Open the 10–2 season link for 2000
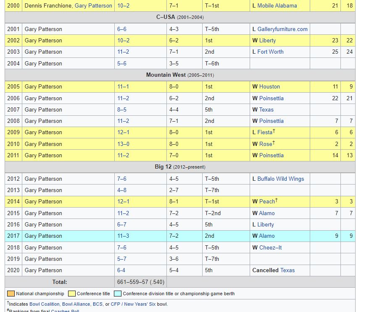Screen dimensions: 385x312 [x=123, y=5]
